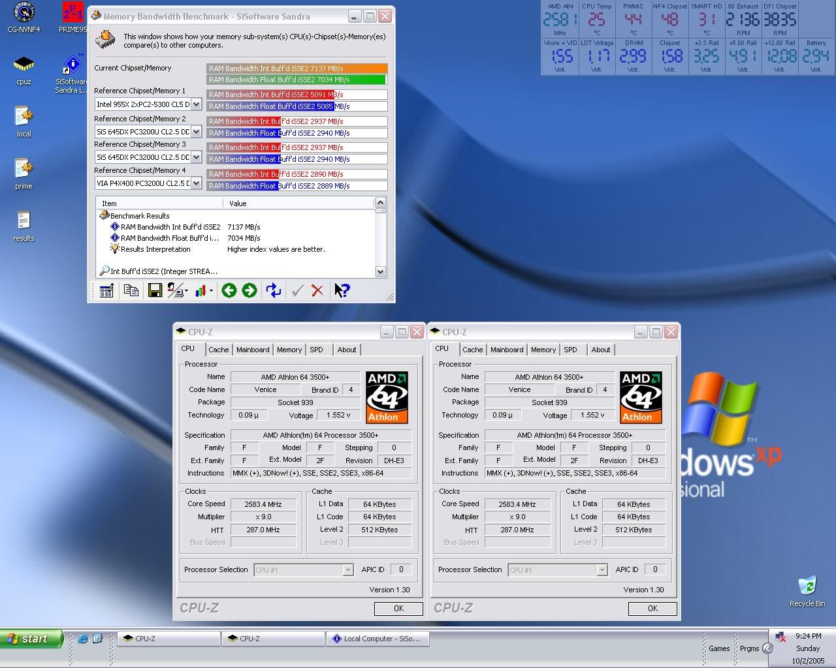This screenshot has width=836, height=668.
Task: Click results list scrollbar down arrow
Action: 381,272
